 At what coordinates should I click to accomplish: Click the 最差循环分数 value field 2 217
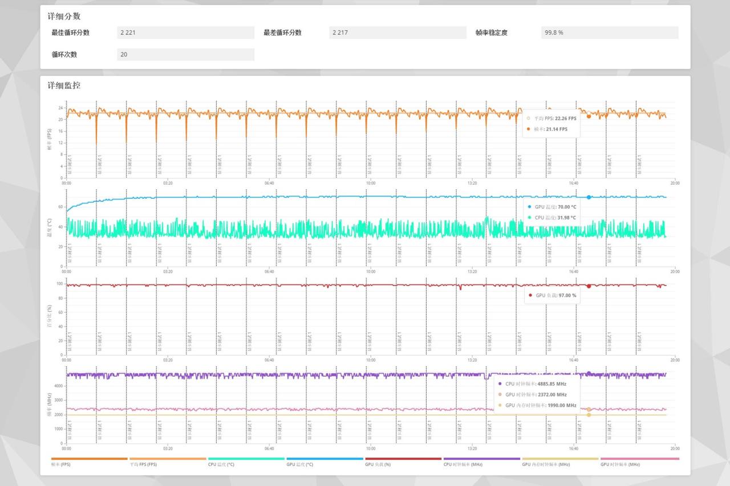click(398, 32)
